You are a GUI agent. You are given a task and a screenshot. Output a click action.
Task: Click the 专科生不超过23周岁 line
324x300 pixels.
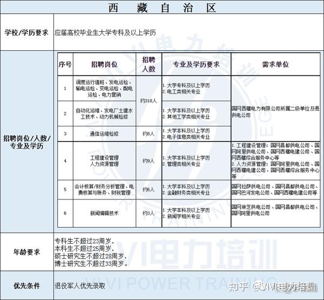click(x=84, y=241)
